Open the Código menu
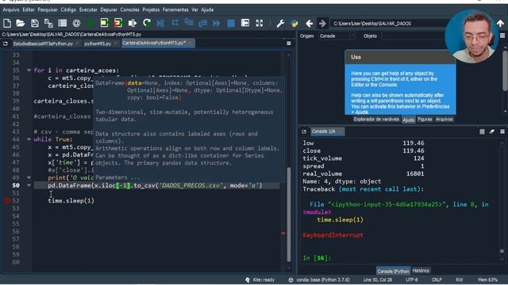 (x=68, y=9)
